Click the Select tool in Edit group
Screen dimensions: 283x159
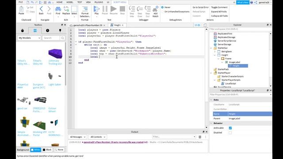coord(74,9)
